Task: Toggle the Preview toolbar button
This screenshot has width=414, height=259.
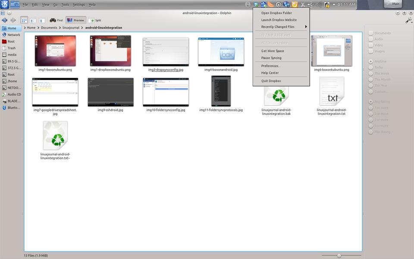Action: pos(75,20)
